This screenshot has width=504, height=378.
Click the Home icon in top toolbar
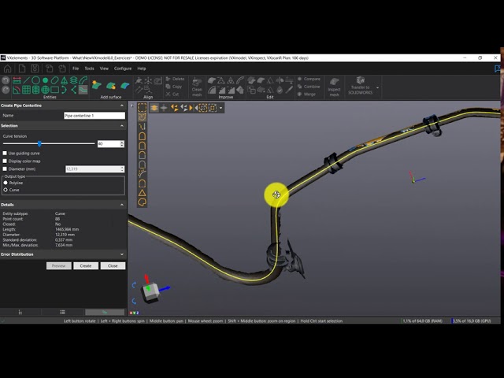click(6, 69)
